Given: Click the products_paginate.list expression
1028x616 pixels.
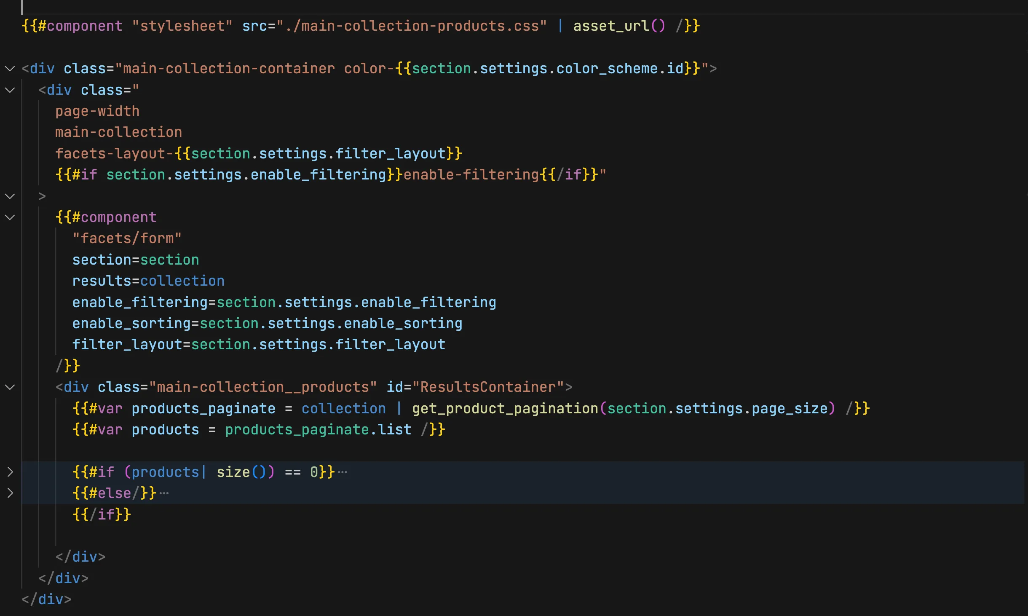Looking at the screenshot, I should pos(318,430).
